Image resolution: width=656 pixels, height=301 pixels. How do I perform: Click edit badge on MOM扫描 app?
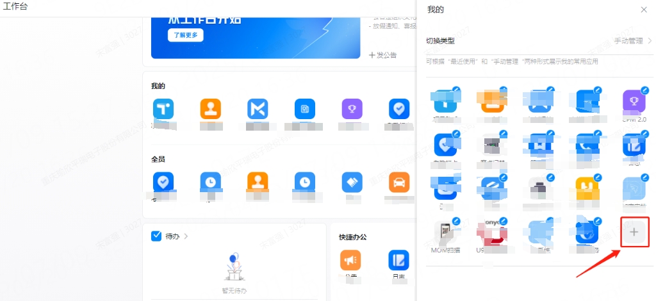point(456,221)
